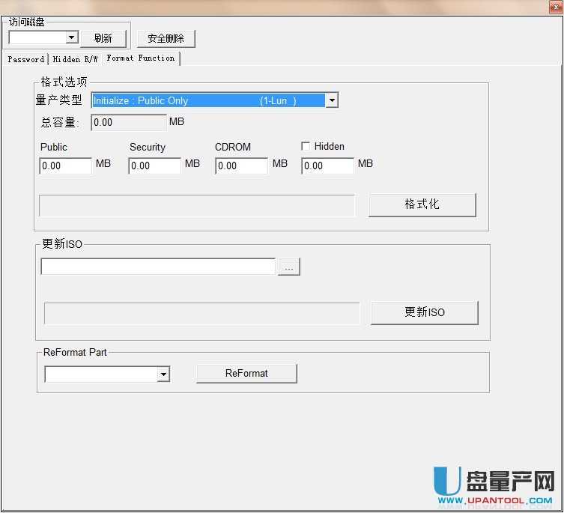Switch to the Hidden R/W tab
This screenshot has width=564, height=513.
tap(75, 59)
